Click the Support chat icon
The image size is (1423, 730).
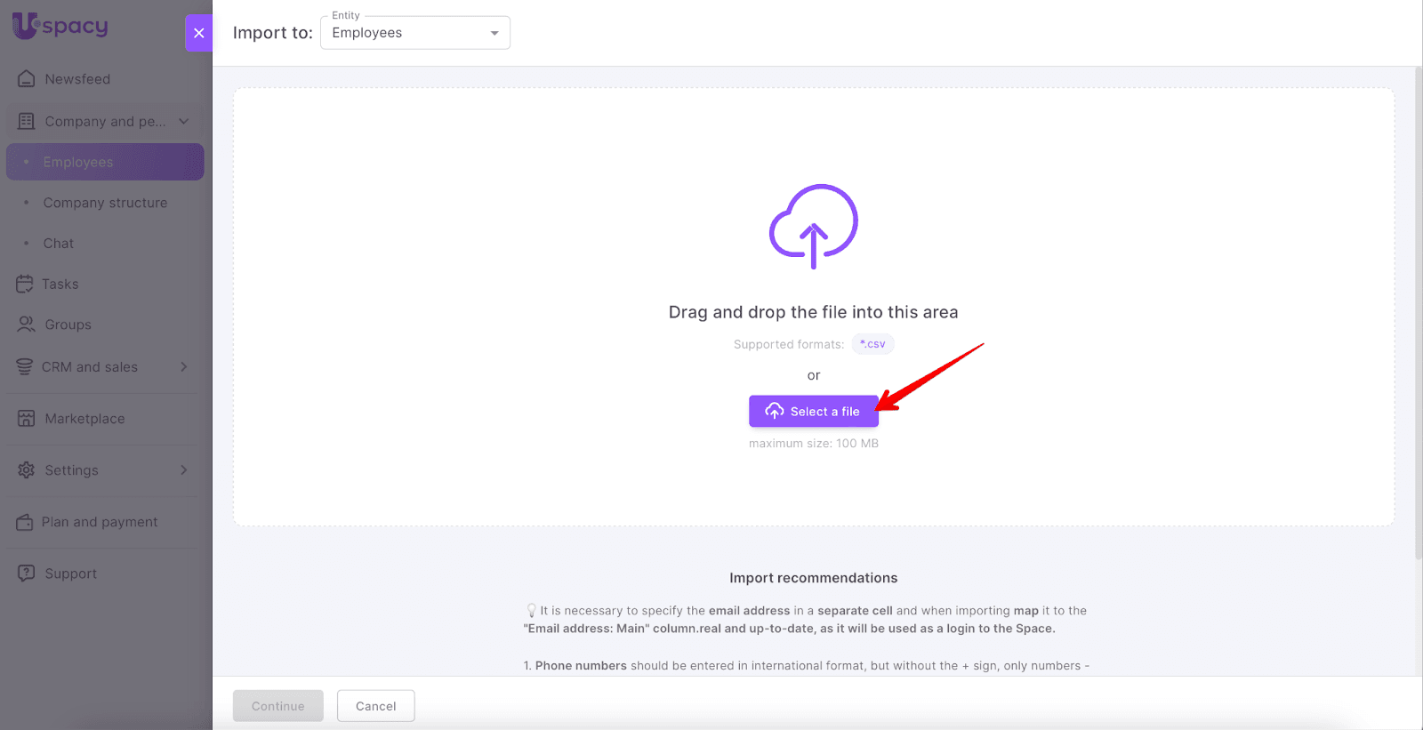coord(27,574)
